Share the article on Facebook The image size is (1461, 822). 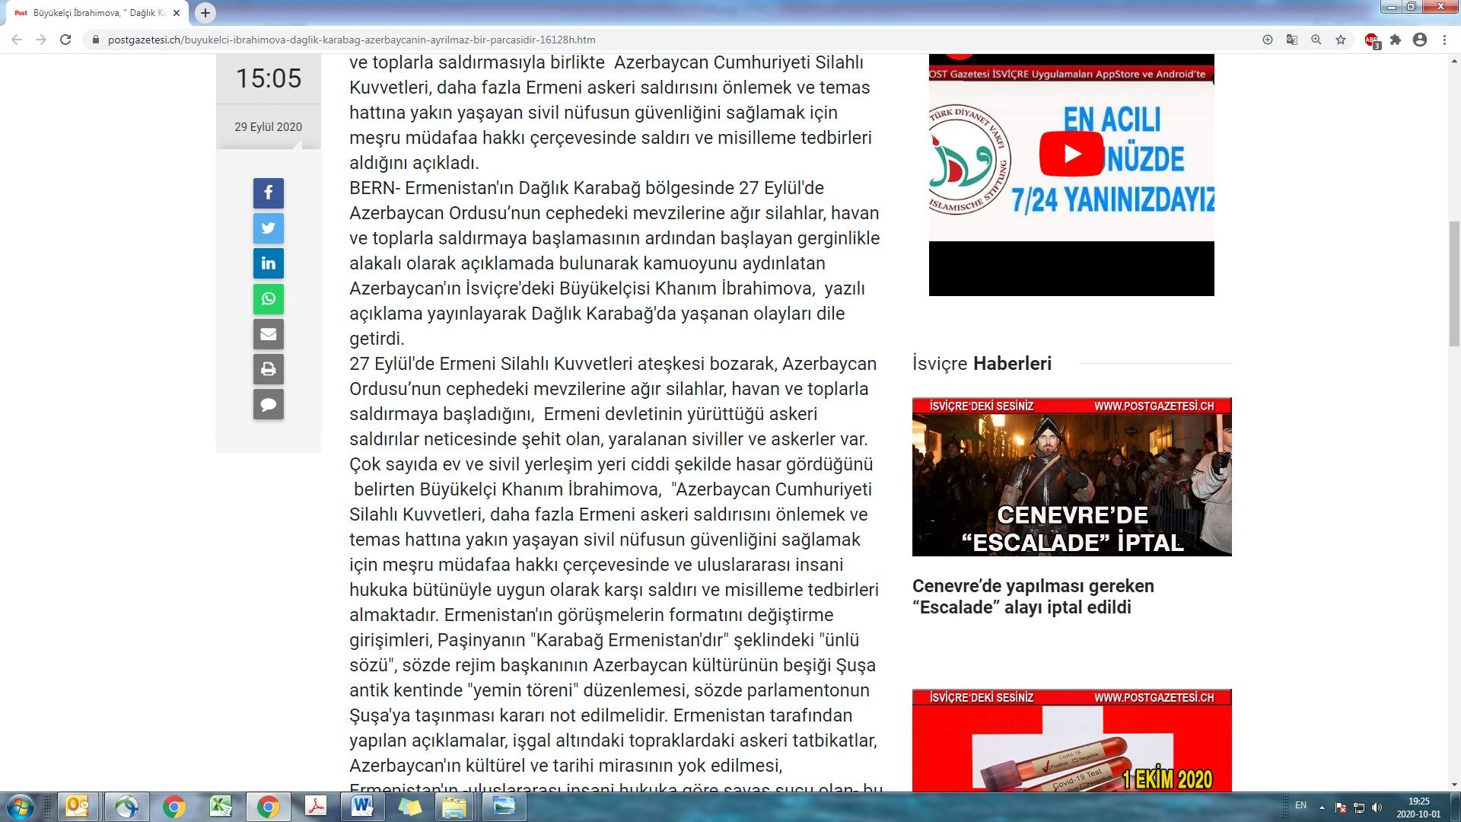pyautogui.click(x=268, y=193)
